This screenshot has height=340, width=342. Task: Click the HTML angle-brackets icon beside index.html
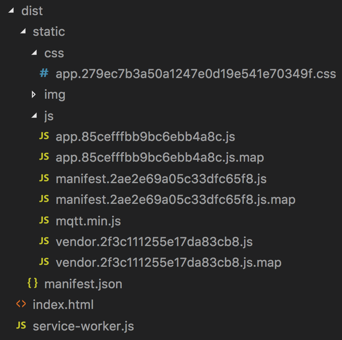click(x=21, y=304)
